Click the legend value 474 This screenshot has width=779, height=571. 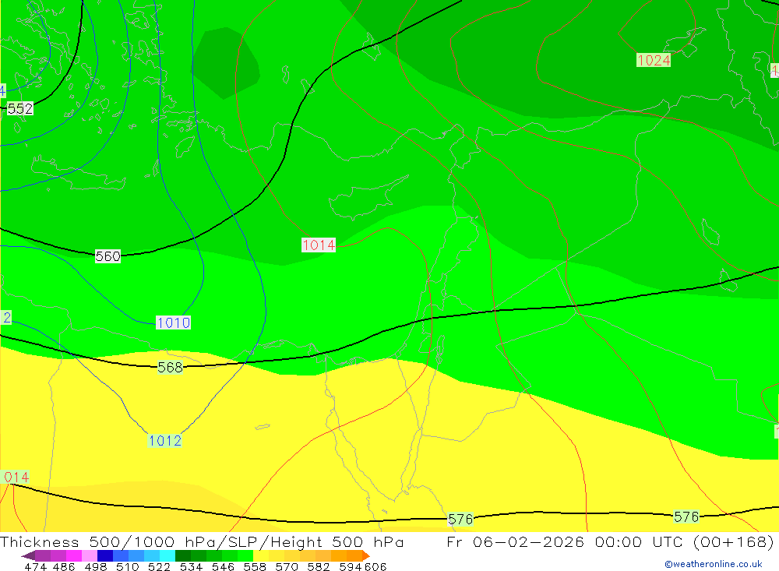(36, 566)
